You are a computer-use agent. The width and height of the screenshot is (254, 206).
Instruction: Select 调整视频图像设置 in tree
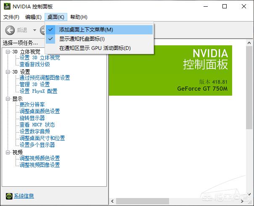(40, 165)
